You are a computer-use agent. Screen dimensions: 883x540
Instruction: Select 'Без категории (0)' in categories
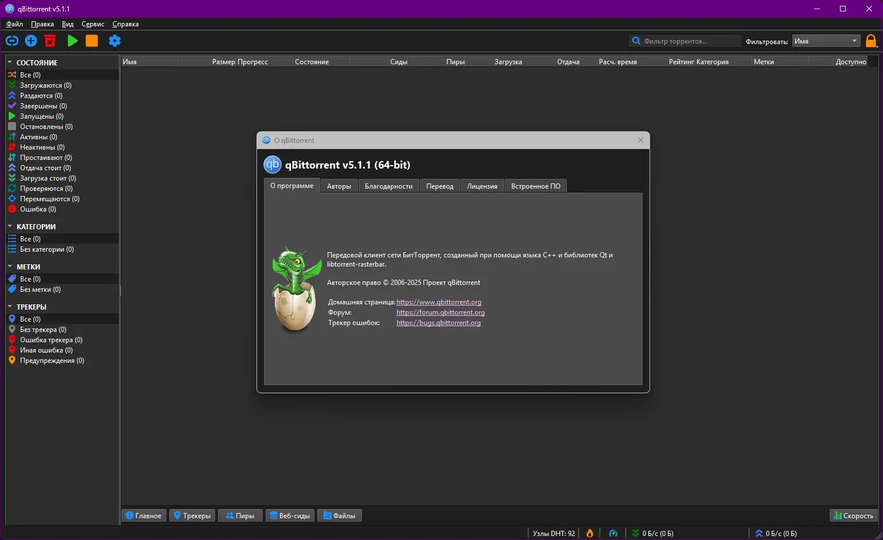[x=63, y=249]
